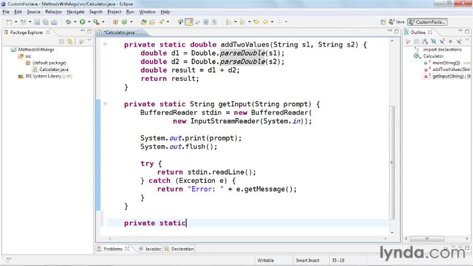The width and height of the screenshot is (473, 266).
Task: Click the Open Task folder icon
Action: coord(152,22)
